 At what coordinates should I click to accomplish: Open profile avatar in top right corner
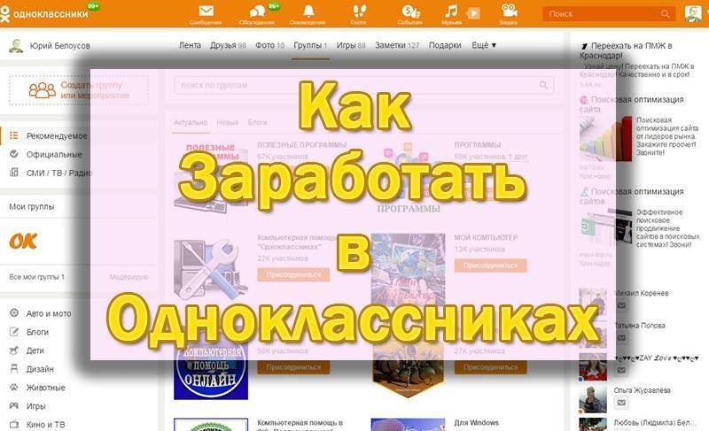[693, 13]
